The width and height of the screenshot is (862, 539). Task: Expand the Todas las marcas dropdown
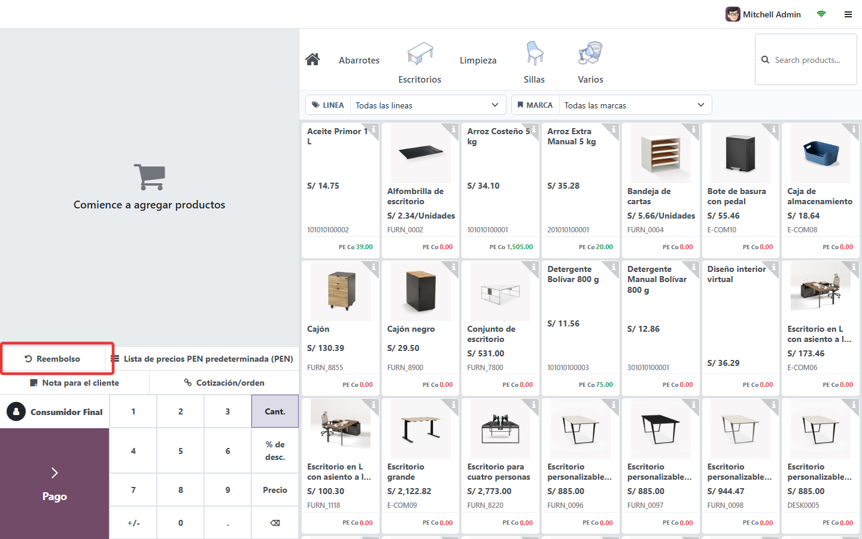tap(635, 105)
